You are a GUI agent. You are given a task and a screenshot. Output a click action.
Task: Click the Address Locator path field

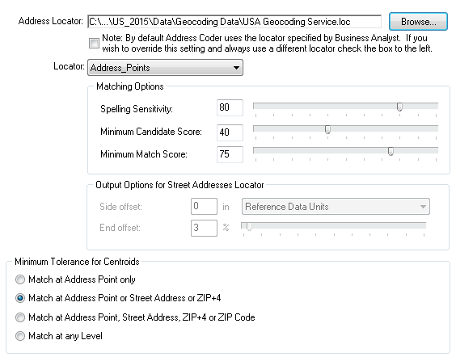tap(234, 22)
